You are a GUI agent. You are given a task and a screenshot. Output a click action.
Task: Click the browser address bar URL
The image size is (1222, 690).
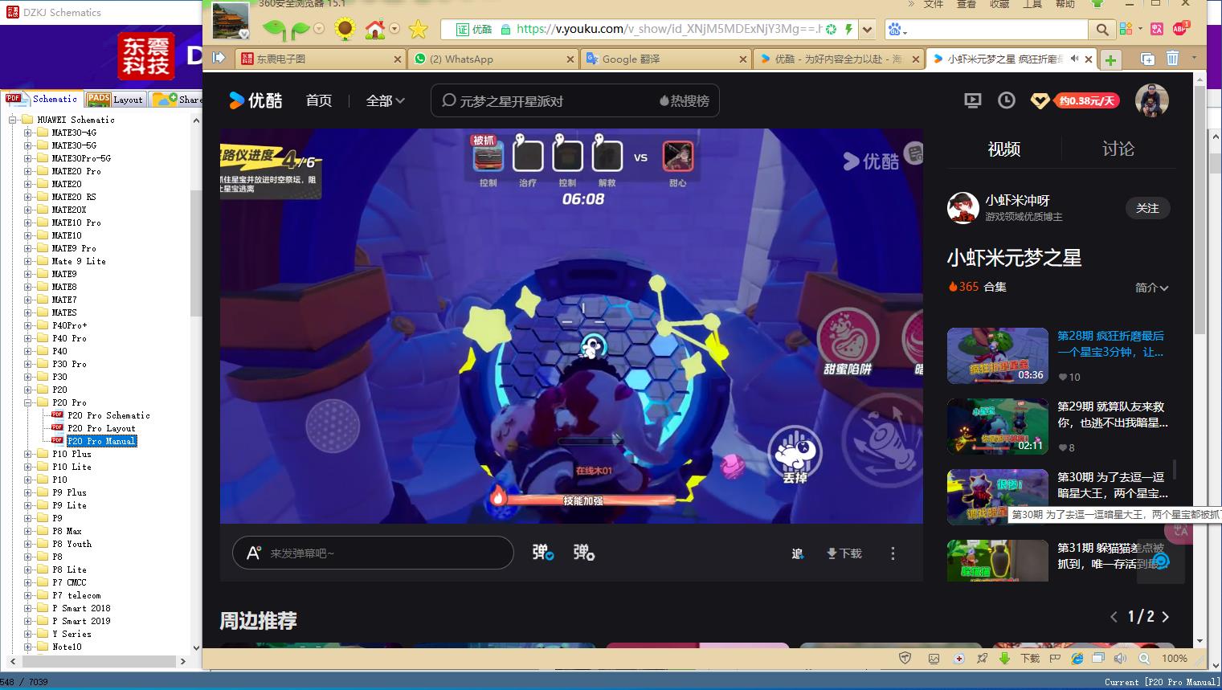pyautogui.click(x=668, y=29)
